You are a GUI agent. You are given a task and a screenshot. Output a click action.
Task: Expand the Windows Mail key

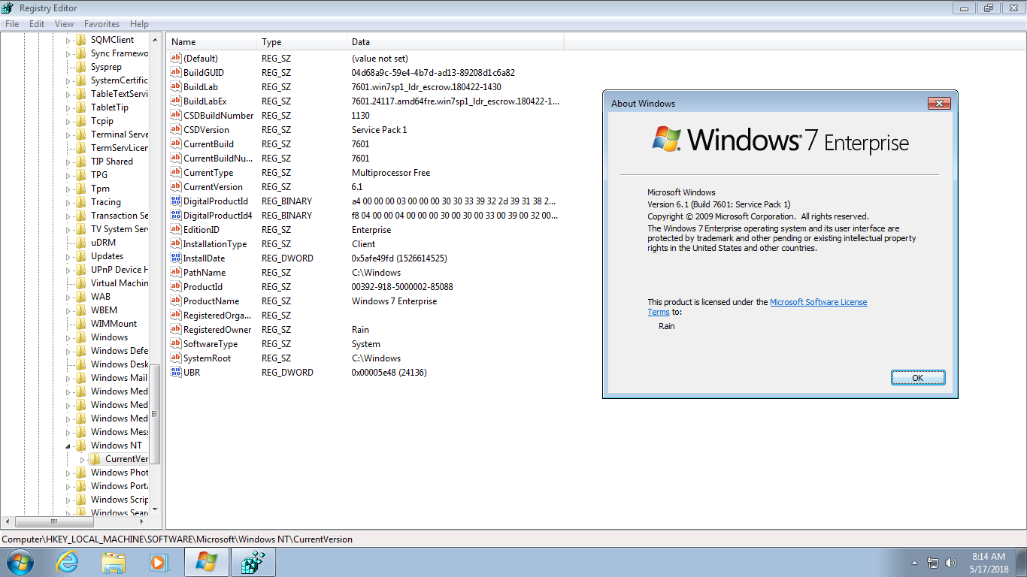click(x=68, y=378)
